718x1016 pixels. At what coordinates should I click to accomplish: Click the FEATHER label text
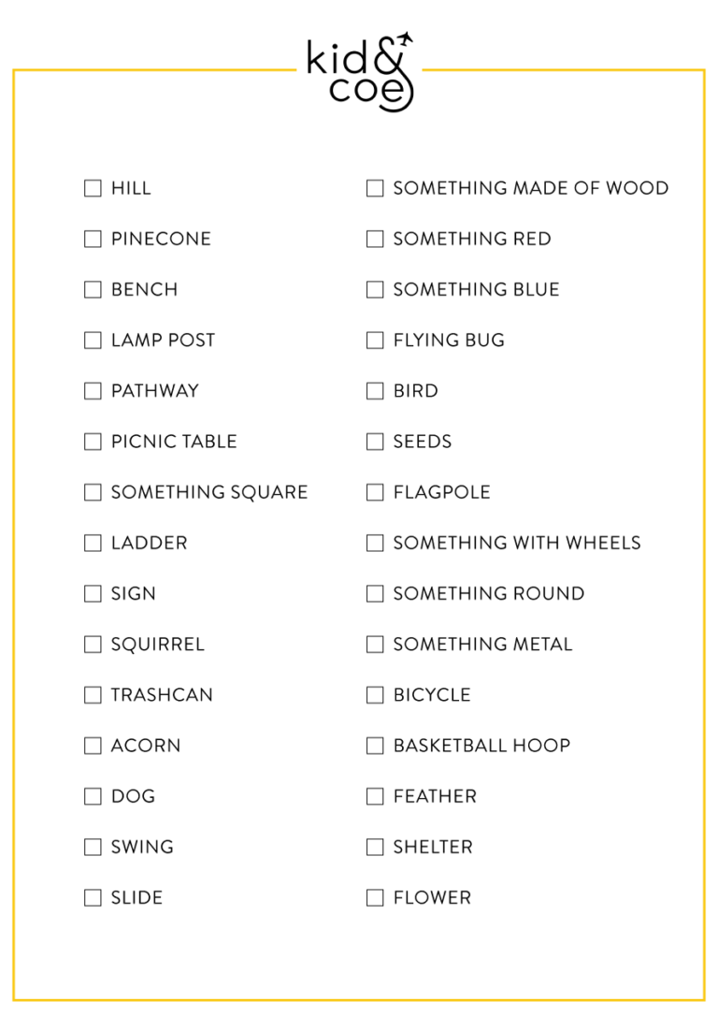tap(435, 796)
